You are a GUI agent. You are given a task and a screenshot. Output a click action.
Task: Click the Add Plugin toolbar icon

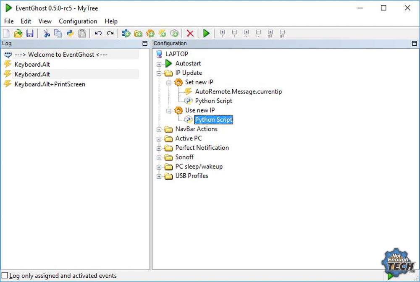(126, 34)
